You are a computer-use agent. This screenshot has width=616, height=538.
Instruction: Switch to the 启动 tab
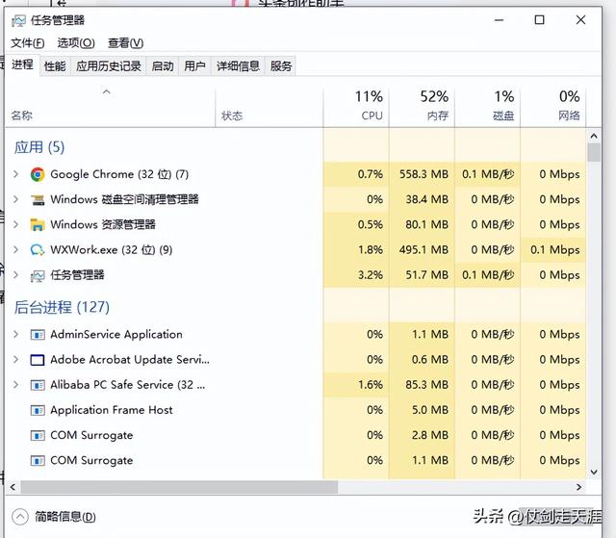click(163, 66)
